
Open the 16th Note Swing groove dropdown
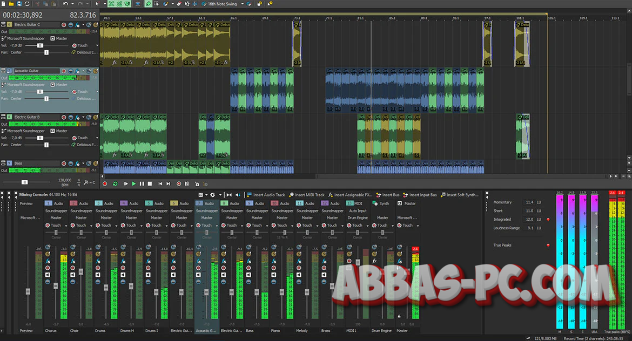241,4
